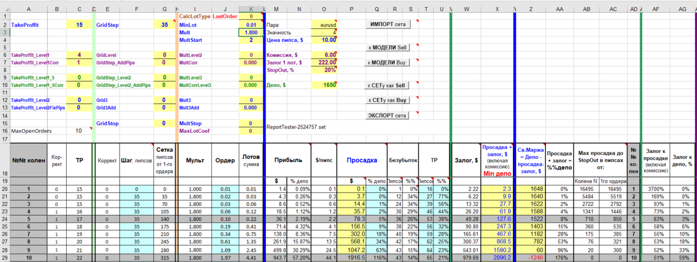Click the CalcLotType label cell
The width and height of the screenshot is (697, 262).
click(x=195, y=17)
